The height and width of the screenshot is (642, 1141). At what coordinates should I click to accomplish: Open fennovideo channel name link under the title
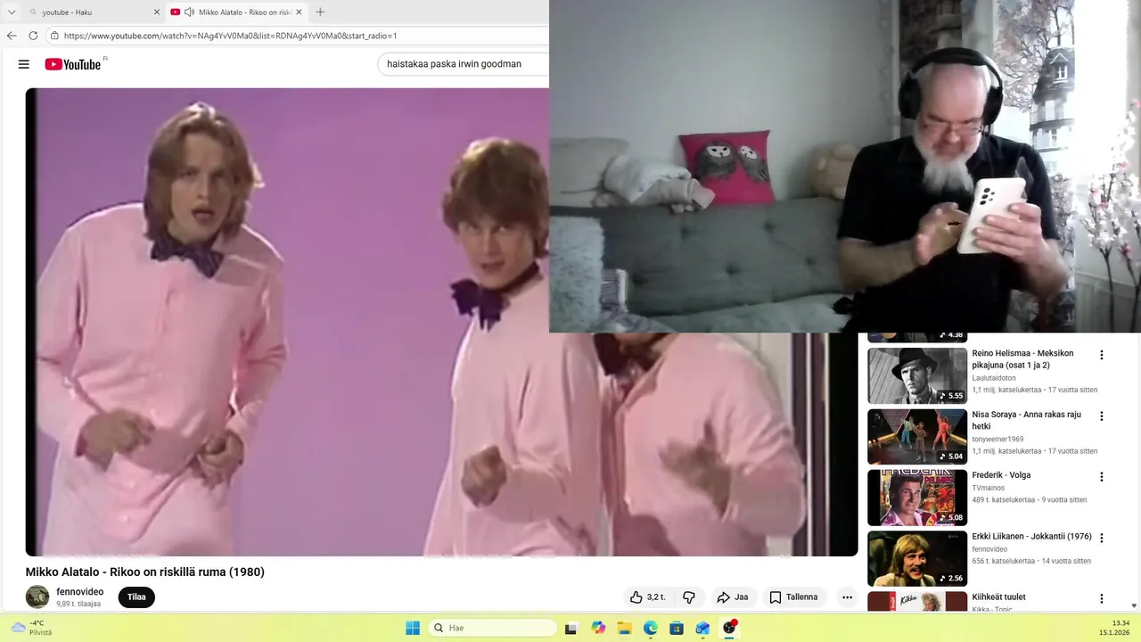[x=79, y=592]
